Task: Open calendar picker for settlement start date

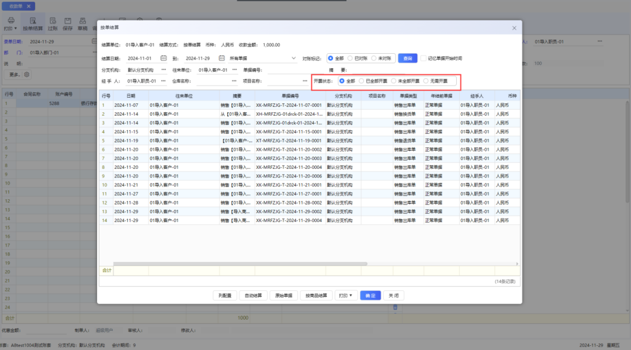Action: 164,58
